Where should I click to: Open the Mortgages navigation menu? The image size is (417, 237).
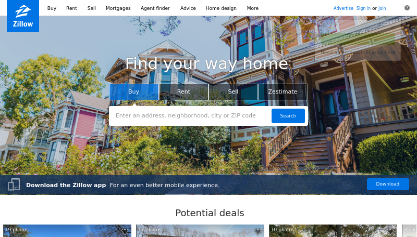pyautogui.click(x=118, y=8)
